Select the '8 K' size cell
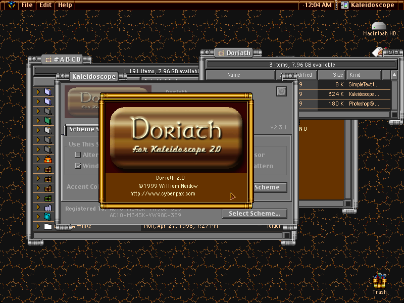 click(x=339, y=84)
